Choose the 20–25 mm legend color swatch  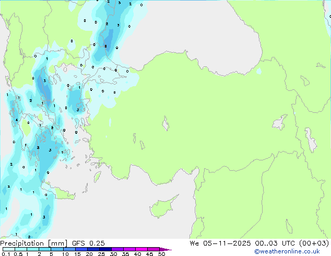click(93, 249)
